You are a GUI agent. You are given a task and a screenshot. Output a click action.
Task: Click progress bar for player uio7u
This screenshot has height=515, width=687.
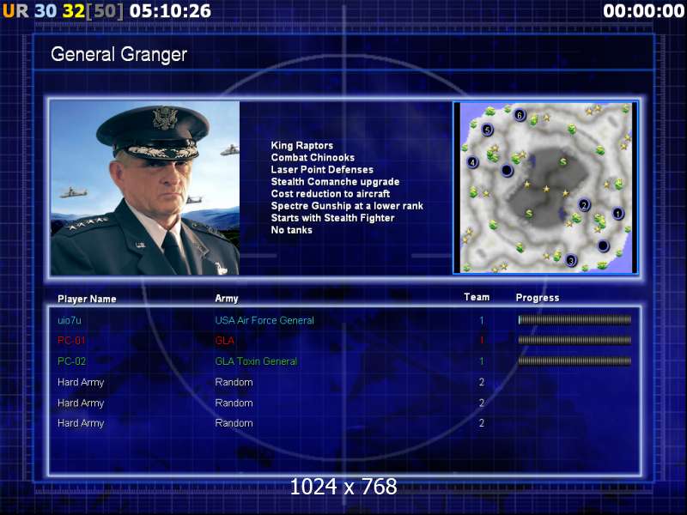[575, 320]
